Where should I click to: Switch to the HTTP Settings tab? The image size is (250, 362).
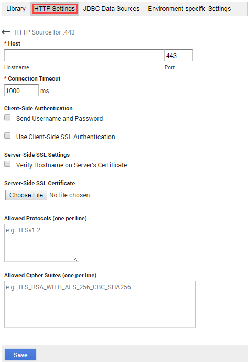click(55, 9)
